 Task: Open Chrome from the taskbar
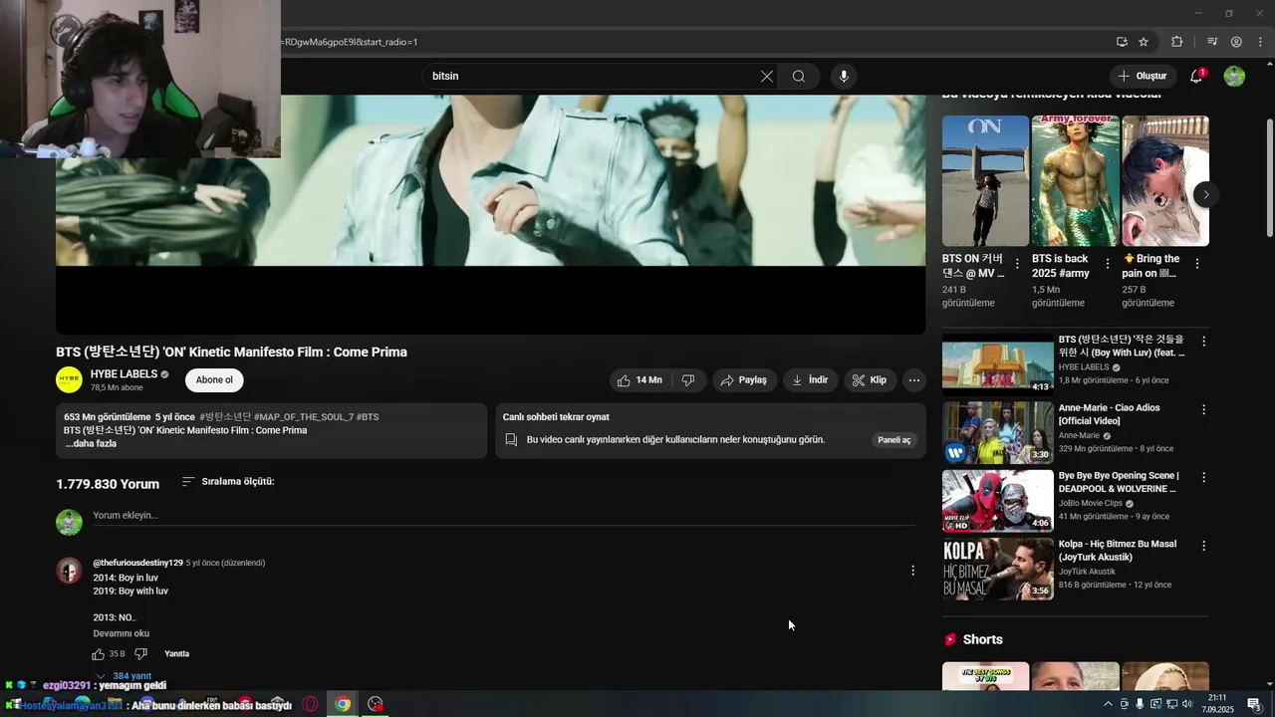point(343,704)
